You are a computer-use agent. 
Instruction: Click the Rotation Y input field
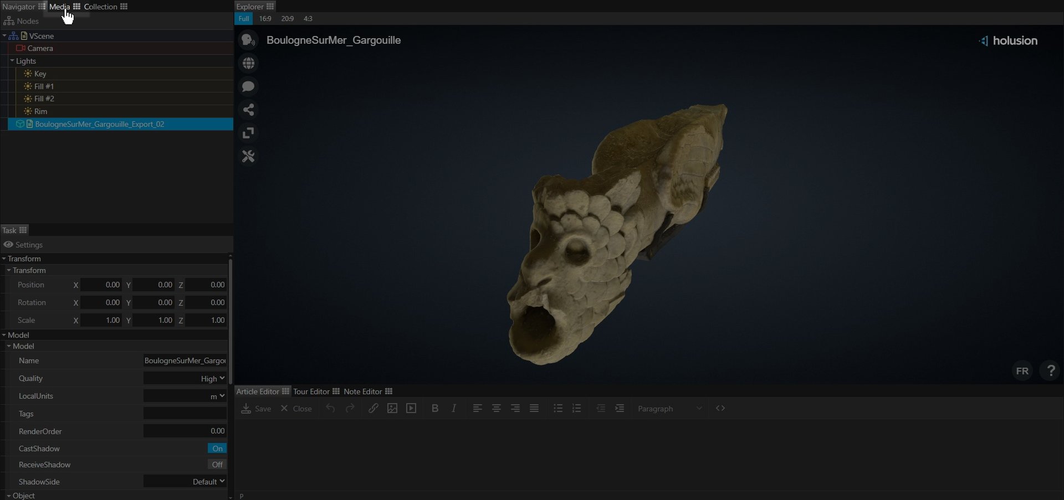[x=154, y=302]
